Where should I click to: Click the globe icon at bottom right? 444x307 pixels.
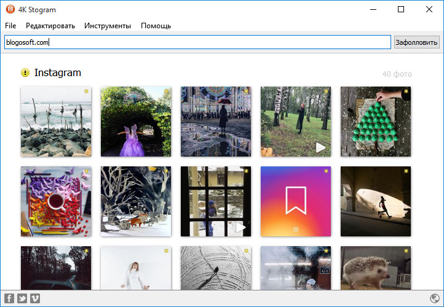tap(434, 298)
